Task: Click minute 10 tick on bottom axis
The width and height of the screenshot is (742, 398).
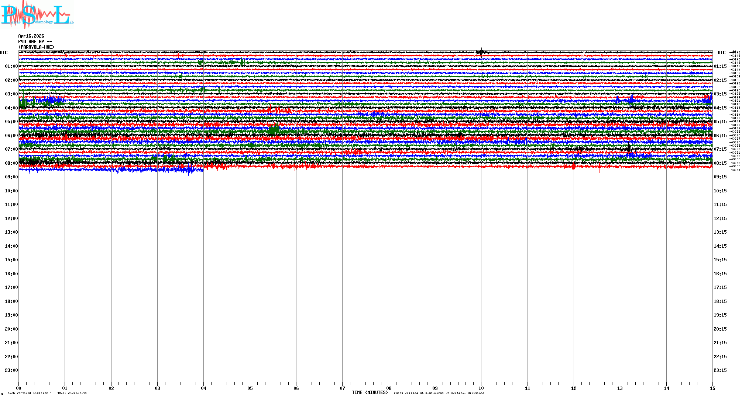Action: (x=481, y=388)
